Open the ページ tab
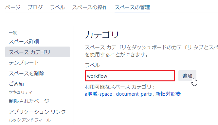This screenshot has width=218, height=125. (x=13, y=7)
